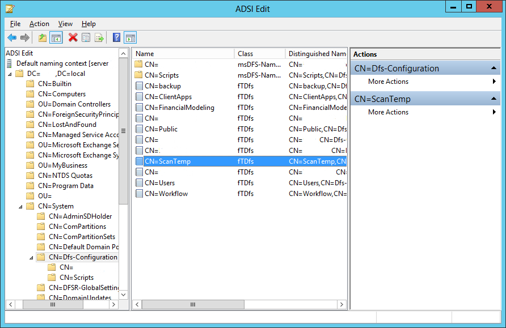Open the File menu
The image size is (506, 328).
(x=15, y=24)
